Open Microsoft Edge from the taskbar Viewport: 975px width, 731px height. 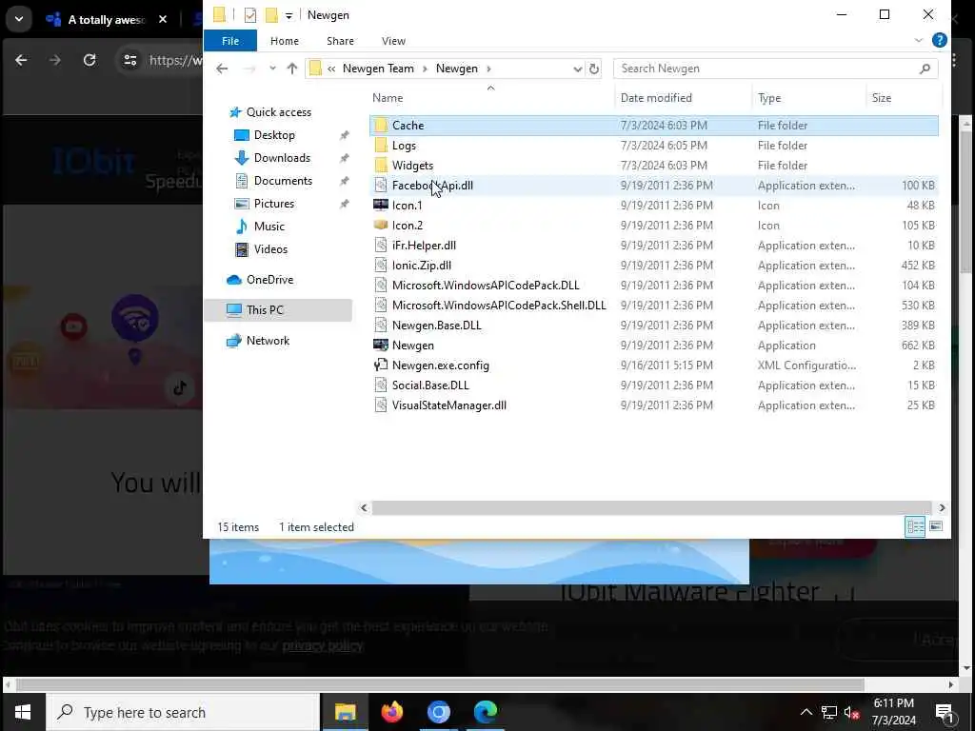(x=485, y=712)
